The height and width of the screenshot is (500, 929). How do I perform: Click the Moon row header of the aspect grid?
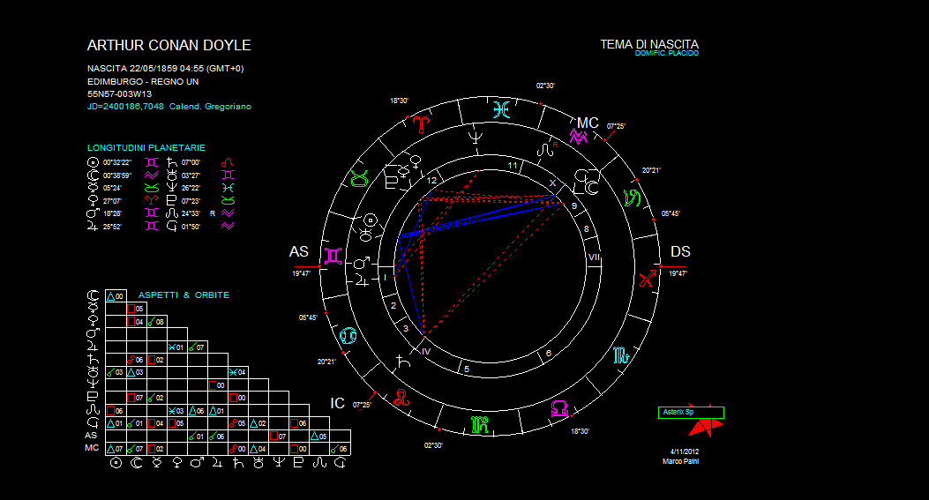pos(93,295)
